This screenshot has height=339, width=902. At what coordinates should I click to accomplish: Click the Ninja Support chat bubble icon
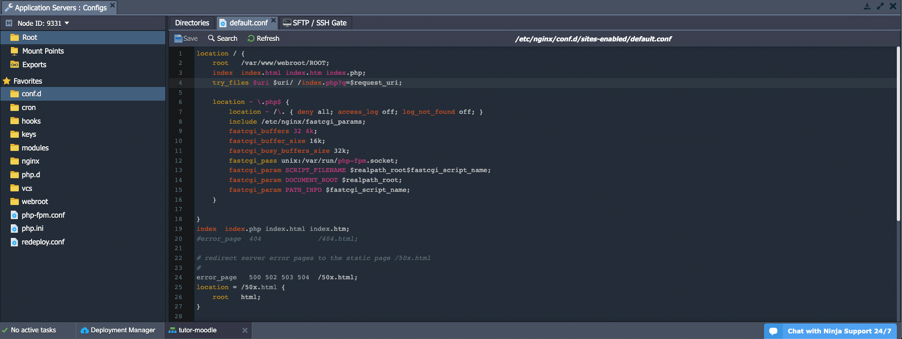coord(773,331)
